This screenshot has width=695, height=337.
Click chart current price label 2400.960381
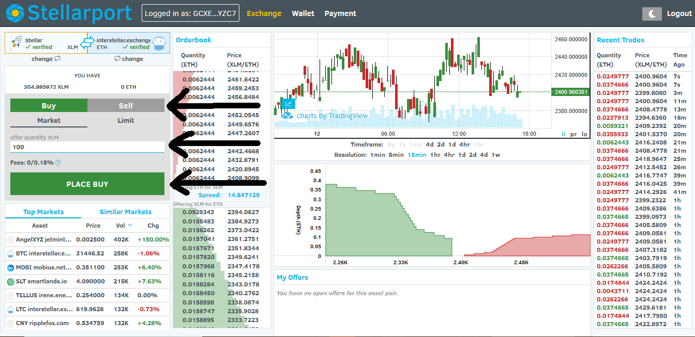(571, 92)
